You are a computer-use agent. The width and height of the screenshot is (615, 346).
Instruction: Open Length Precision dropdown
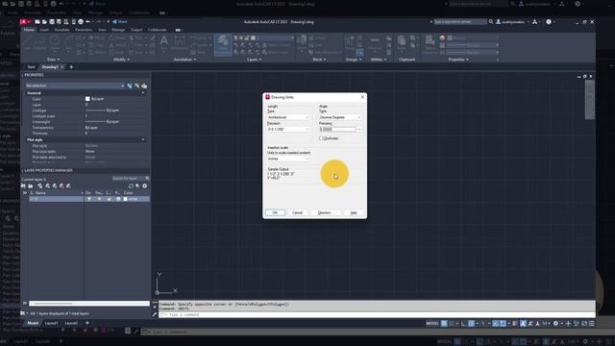tap(288, 129)
